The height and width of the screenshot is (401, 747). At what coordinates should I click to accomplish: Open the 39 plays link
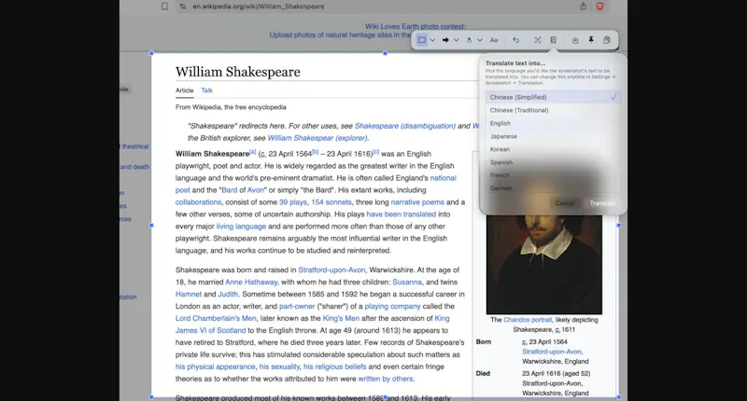click(x=293, y=202)
